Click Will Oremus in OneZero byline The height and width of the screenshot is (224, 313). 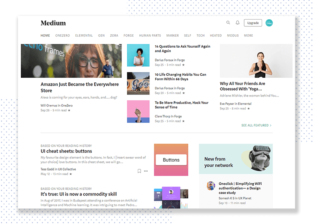coord(56,105)
